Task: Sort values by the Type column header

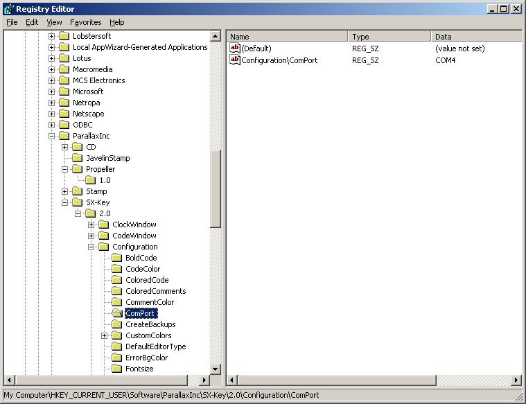Action: pyautogui.click(x=389, y=36)
